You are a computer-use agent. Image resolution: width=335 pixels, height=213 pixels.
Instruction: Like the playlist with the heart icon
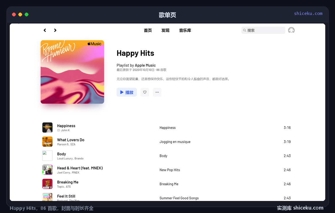[x=145, y=92]
